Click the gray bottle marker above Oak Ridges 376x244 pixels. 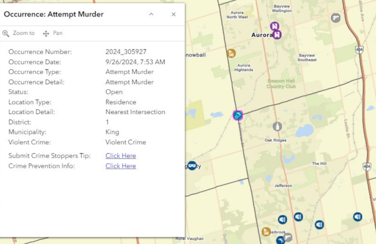tap(278, 127)
